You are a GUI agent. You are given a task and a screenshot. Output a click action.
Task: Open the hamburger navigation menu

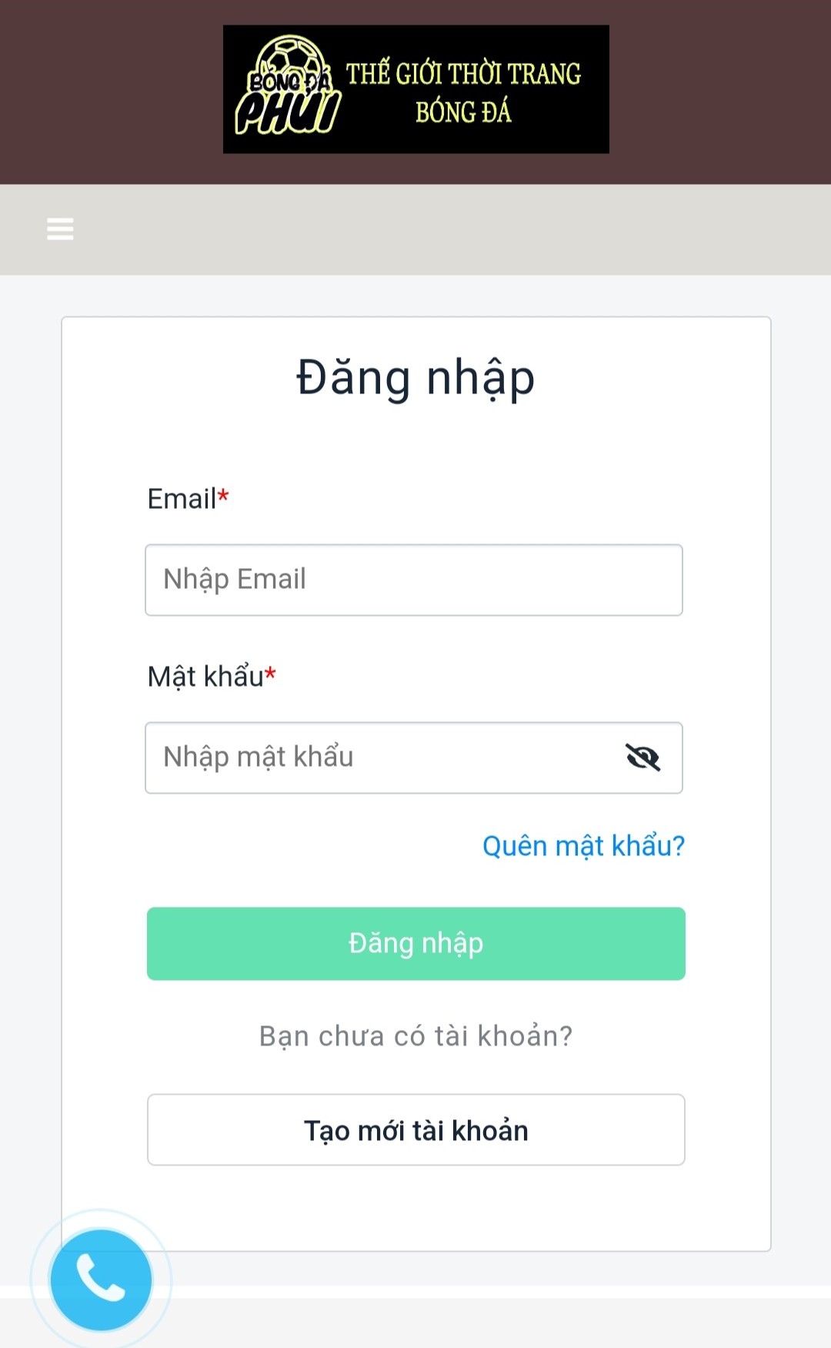click(x=60, y=229)
